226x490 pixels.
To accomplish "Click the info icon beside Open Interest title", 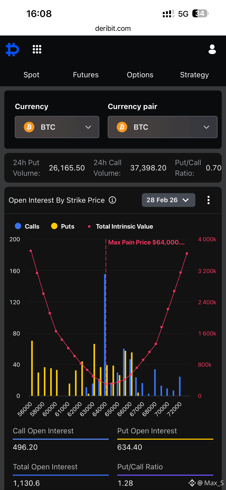I will pyautogui.click(x=112, y=200).
